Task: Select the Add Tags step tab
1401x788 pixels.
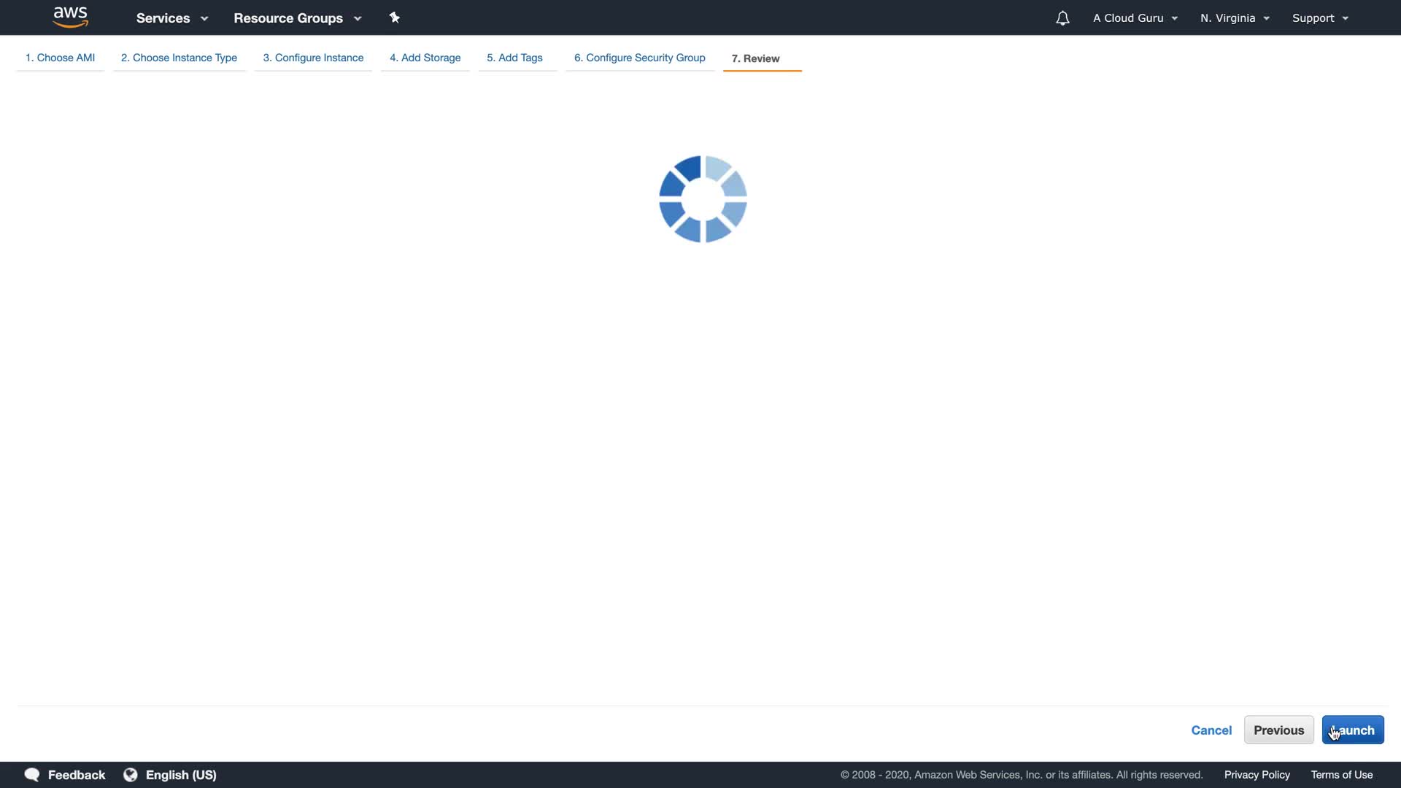Action: click(x=514, y=58)
